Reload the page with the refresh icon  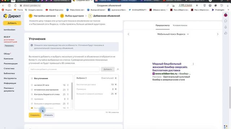pyautogui.click(x=15, y=6)
